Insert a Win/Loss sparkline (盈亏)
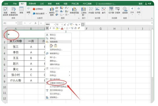This screenshot has width=158, height=106. (x=104, y=10)
